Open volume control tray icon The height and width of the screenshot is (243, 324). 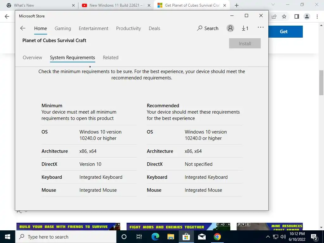(283, 237)
